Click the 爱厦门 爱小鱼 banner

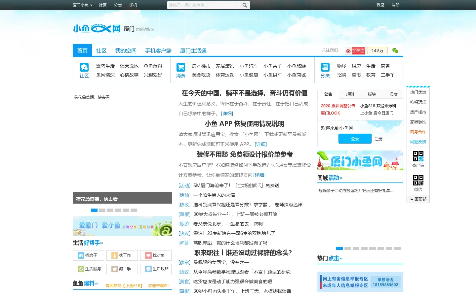(x=122, y=226)
